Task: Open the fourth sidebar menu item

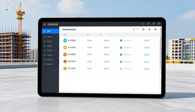Action: click(48, 46)
